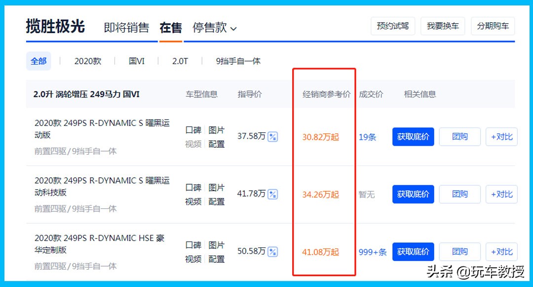The image size is (533, 287).
Task: Open 配置 for the HSE 豪华定制版 row
Action: (x=217, y=259)
